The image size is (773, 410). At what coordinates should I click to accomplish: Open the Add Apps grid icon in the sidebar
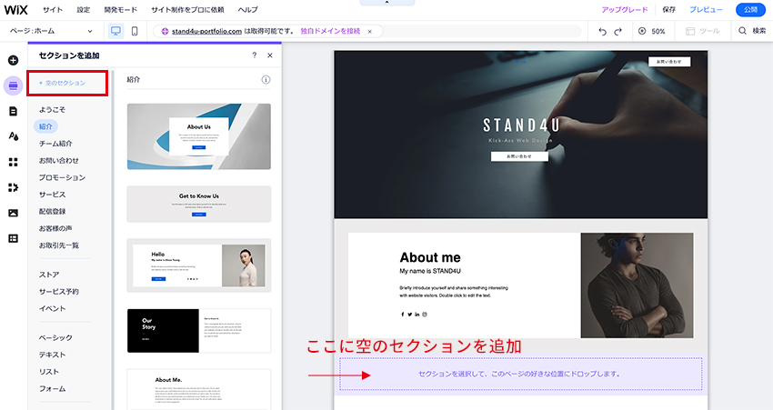click(x=14, y=162)
